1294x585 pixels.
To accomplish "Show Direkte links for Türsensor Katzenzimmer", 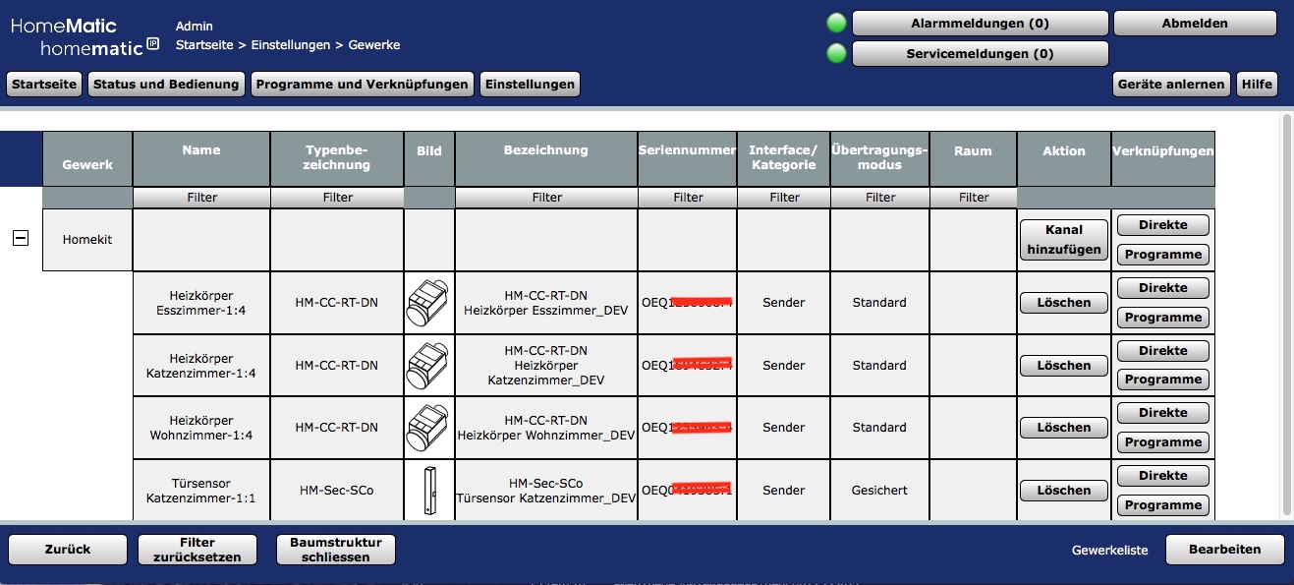I will click(1162, 476).
